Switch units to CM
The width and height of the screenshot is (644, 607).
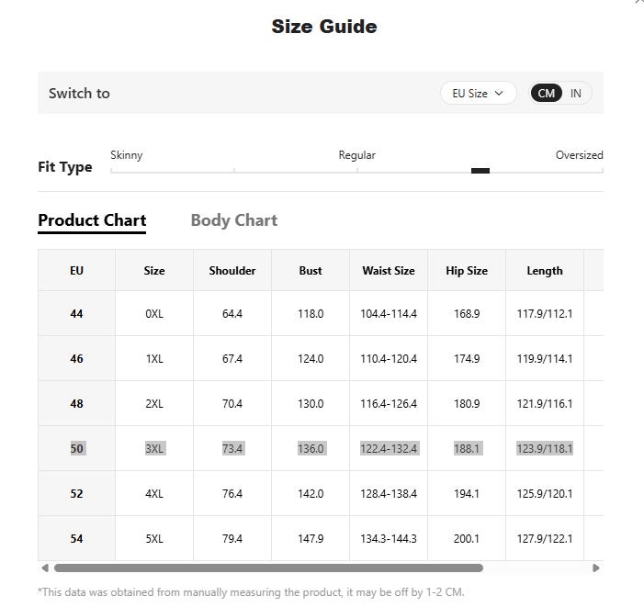click(546, 93)
